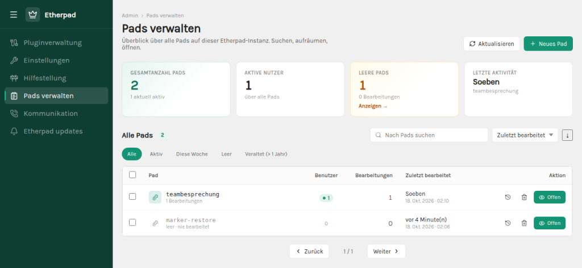Create a pad with Neues Pad
Image resolution: width=582 pixels, height=268 pixels.
548,44
